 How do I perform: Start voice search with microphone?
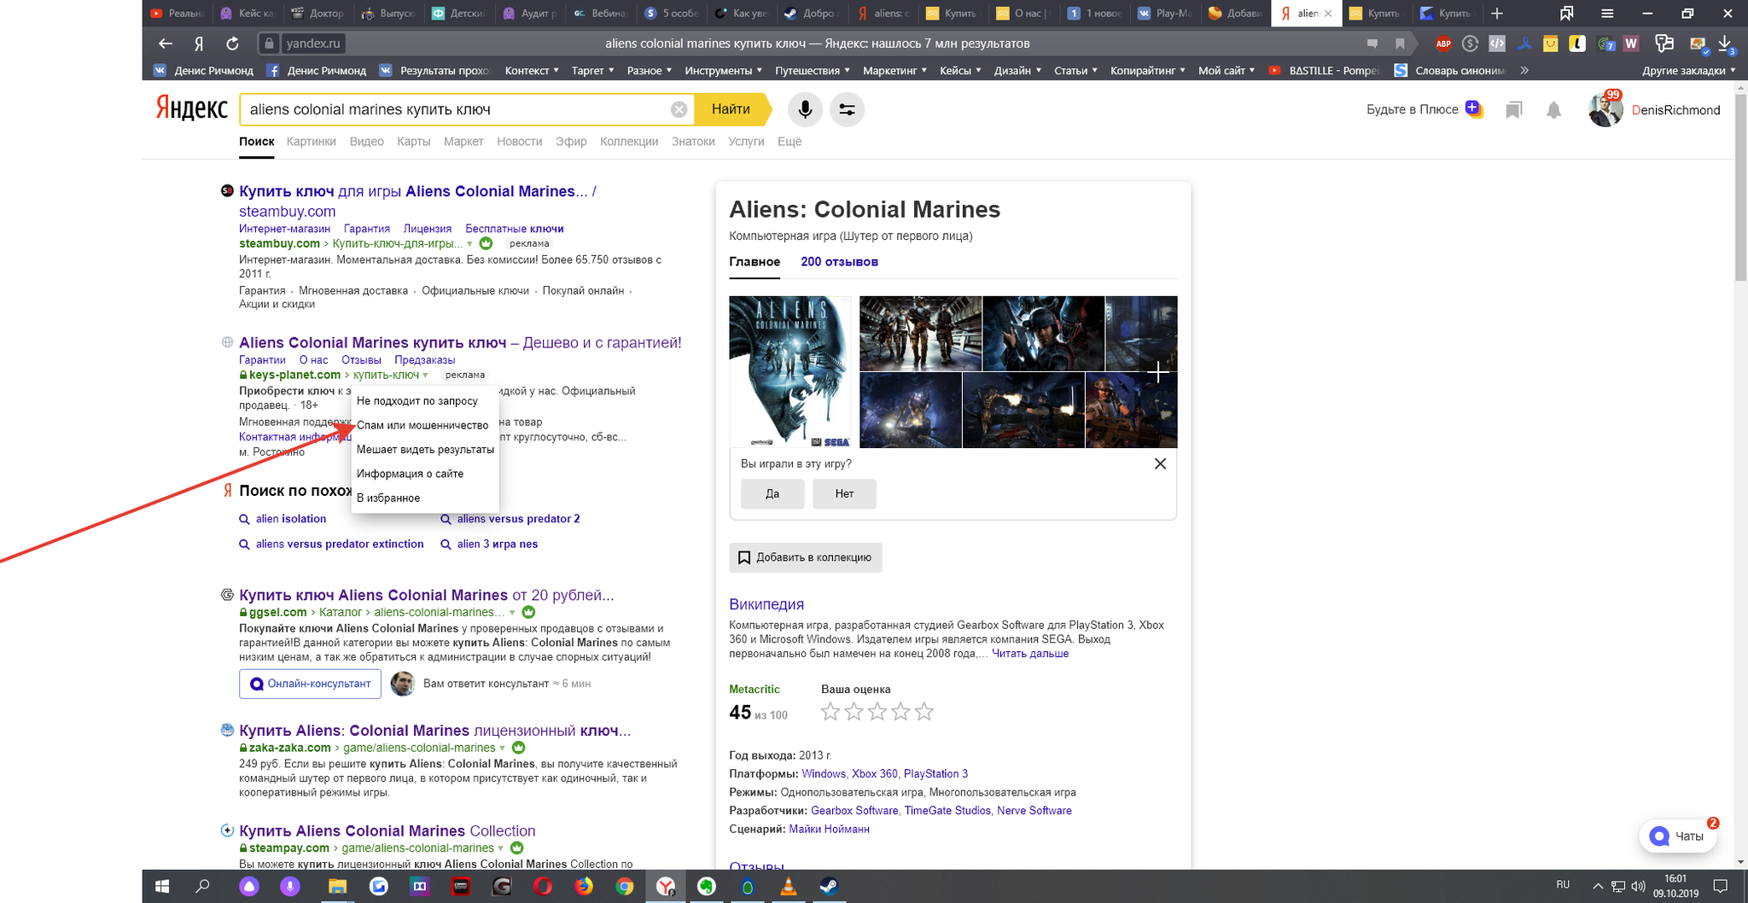tap(805, 109)
